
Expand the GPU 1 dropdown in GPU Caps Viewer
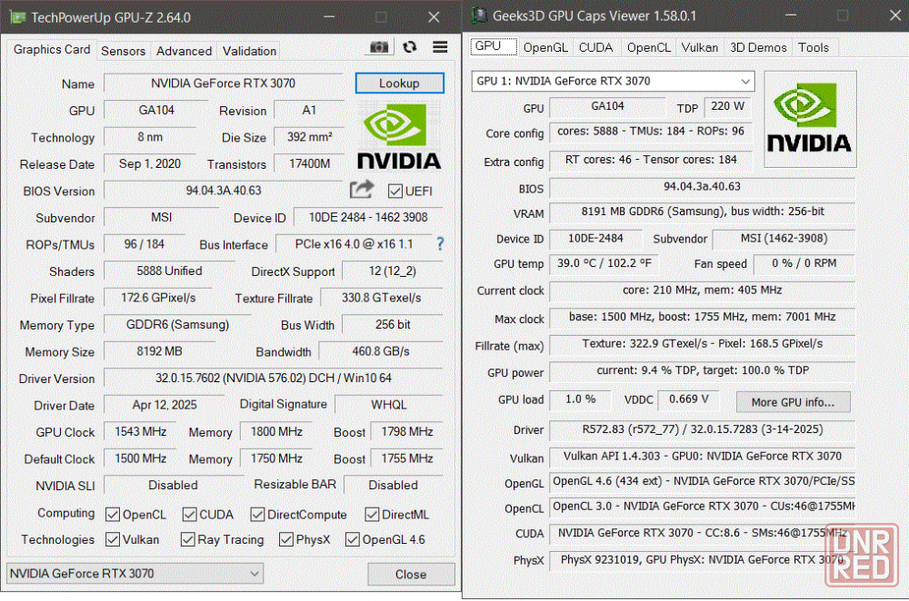(x=613, y=81)
